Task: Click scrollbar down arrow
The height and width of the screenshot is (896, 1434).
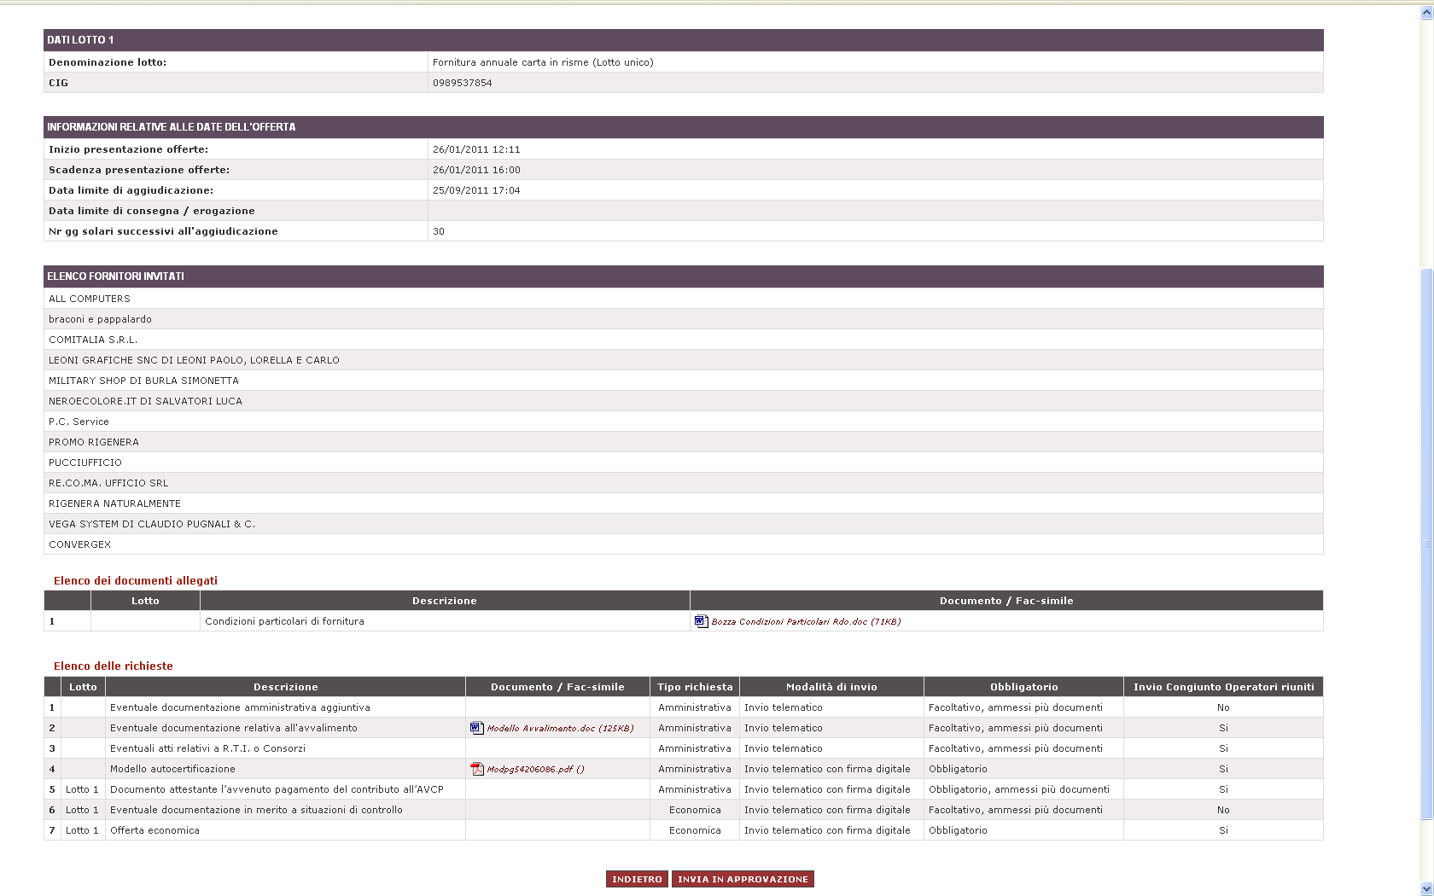Action: [x=1426, y=889]
